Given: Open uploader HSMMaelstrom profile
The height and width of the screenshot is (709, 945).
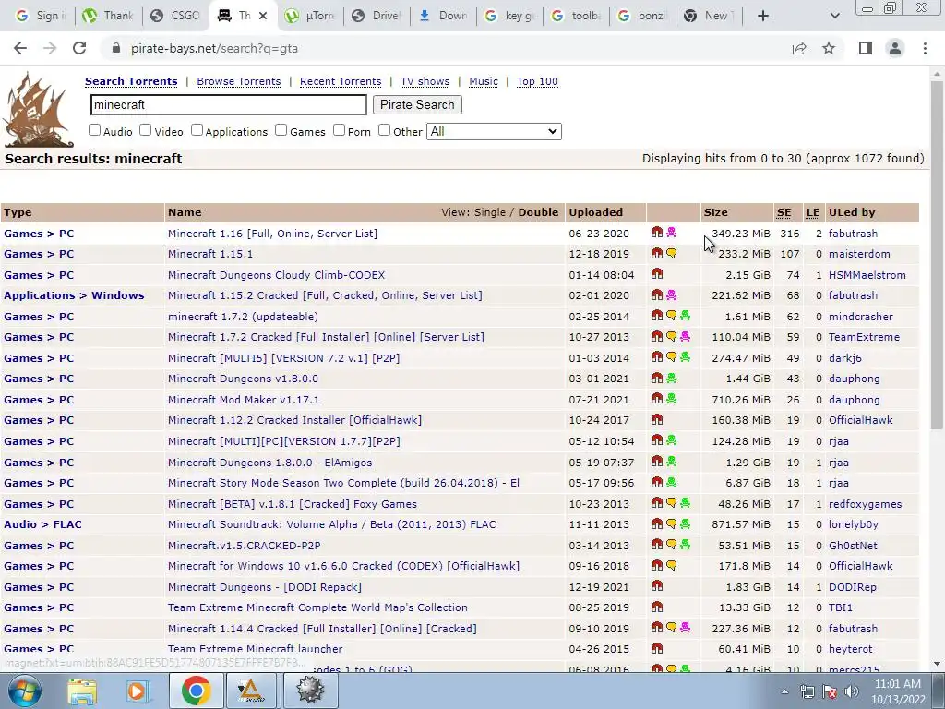Looking at the screenshot, I should click(867, 275).
